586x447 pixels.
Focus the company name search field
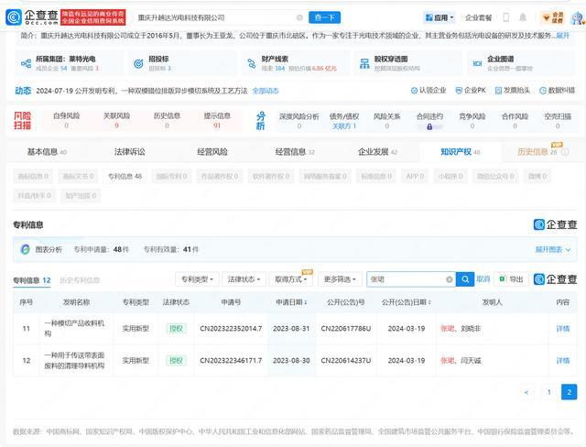[217, 17]
